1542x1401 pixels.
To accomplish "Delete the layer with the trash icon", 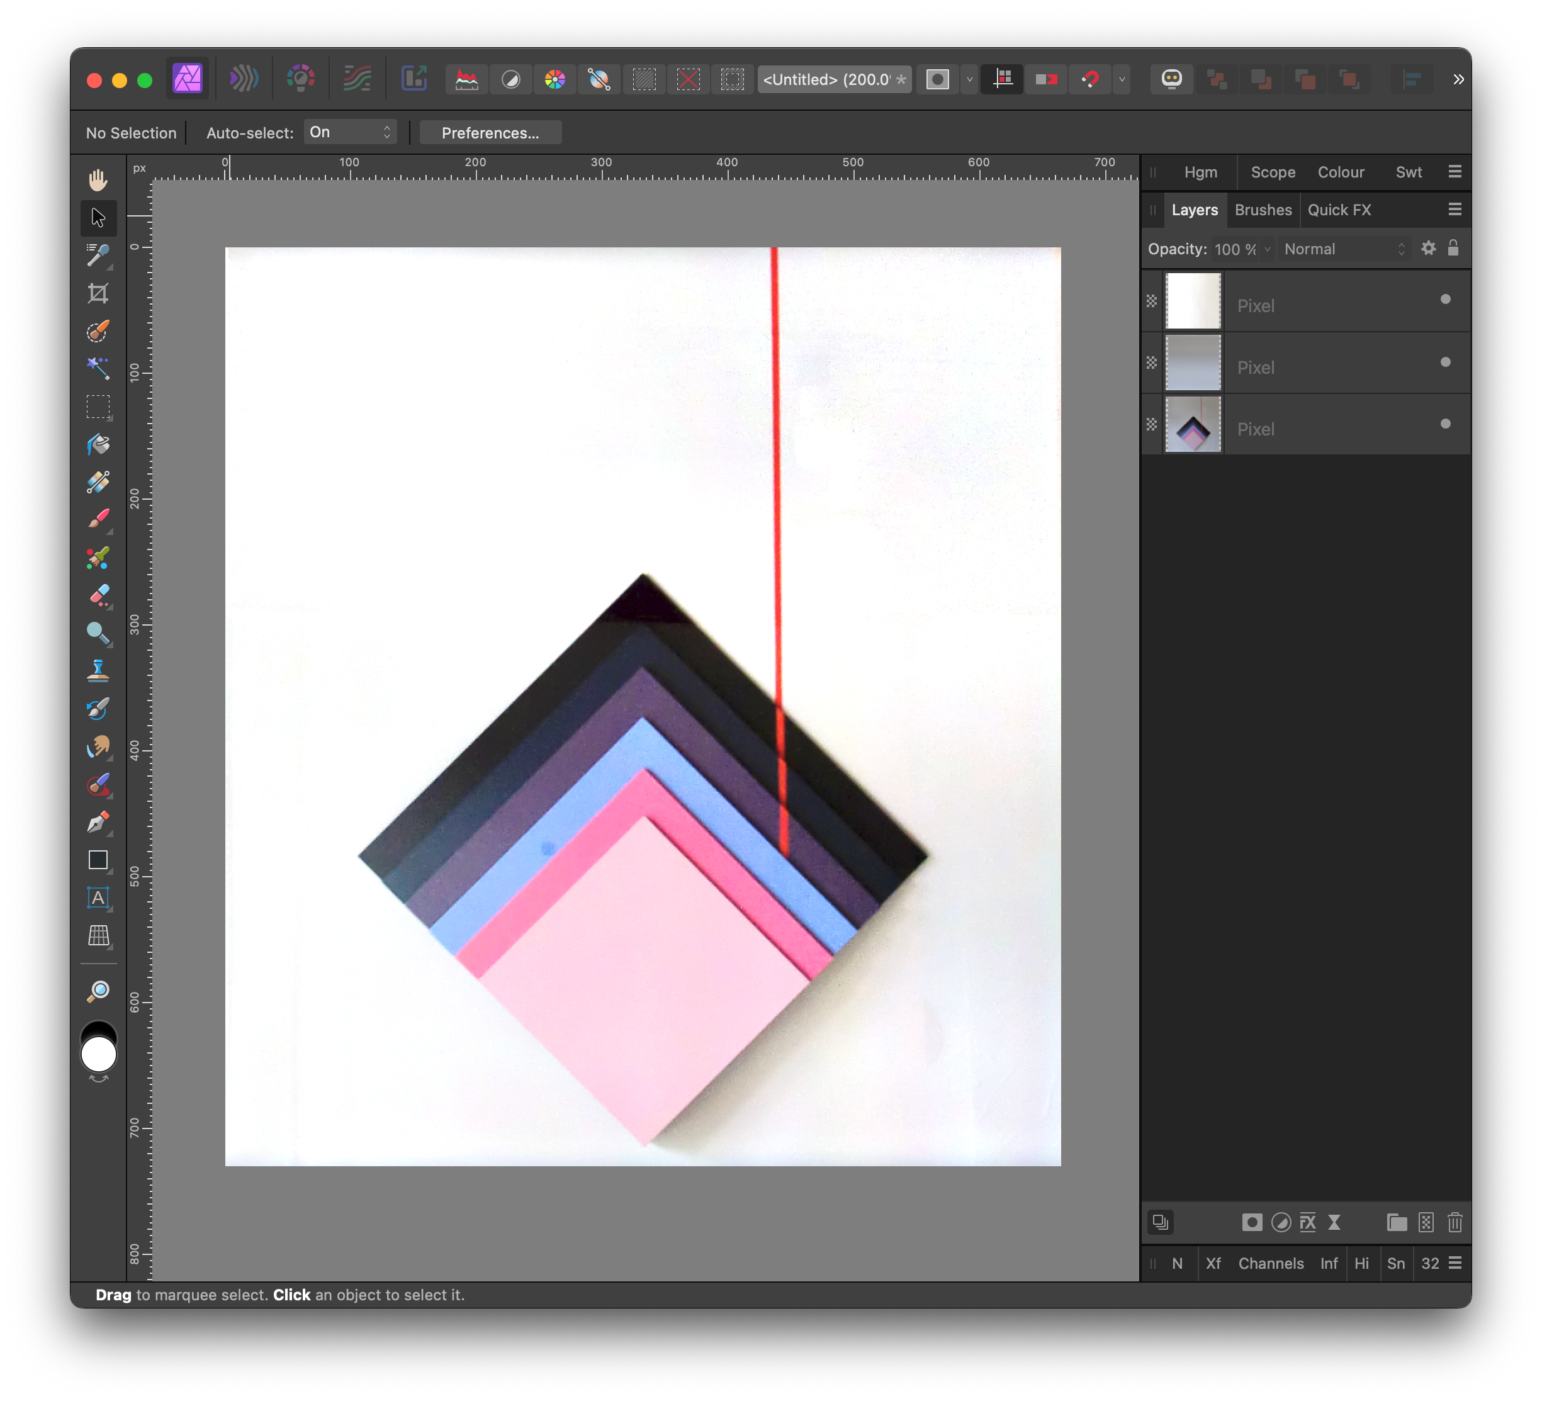I will point(1455,1222).
